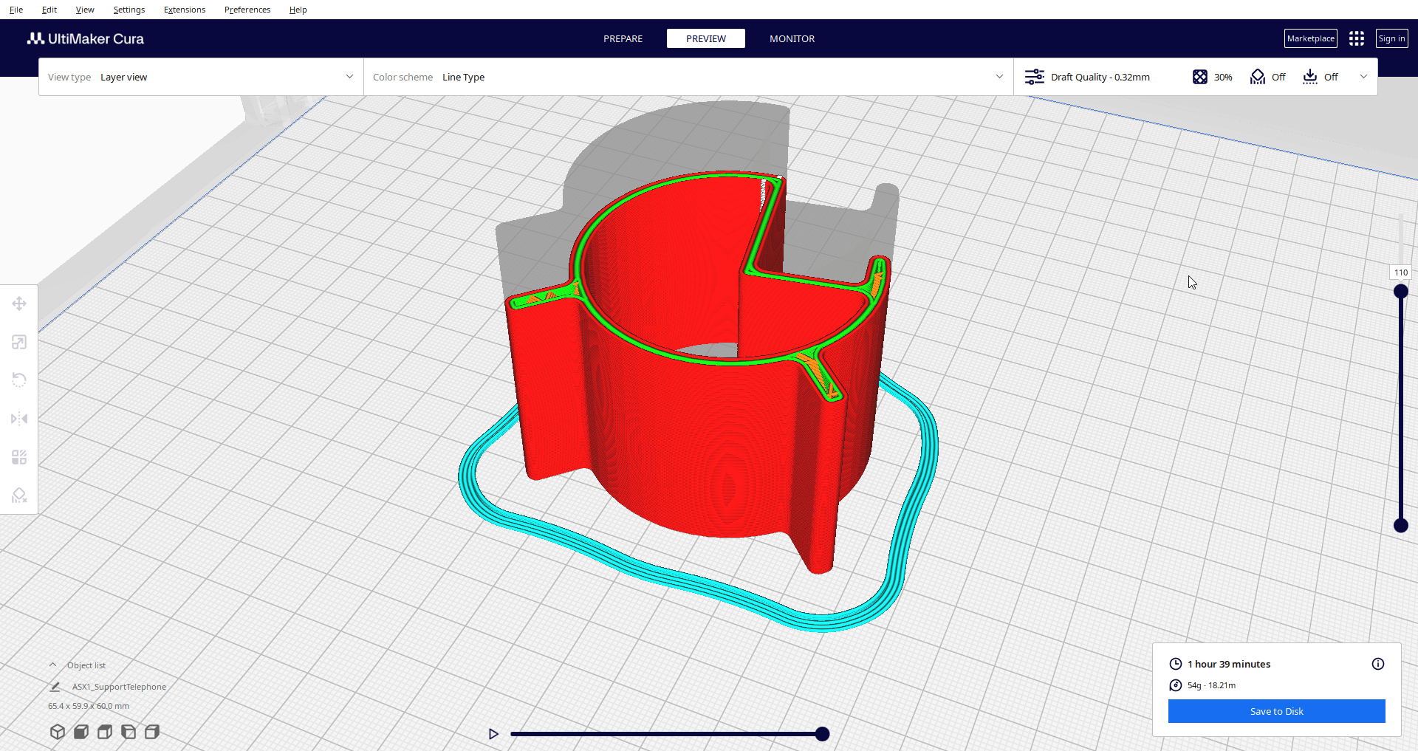Click the top layer slider handle
1418x751 pixels.
point(1400,292)
